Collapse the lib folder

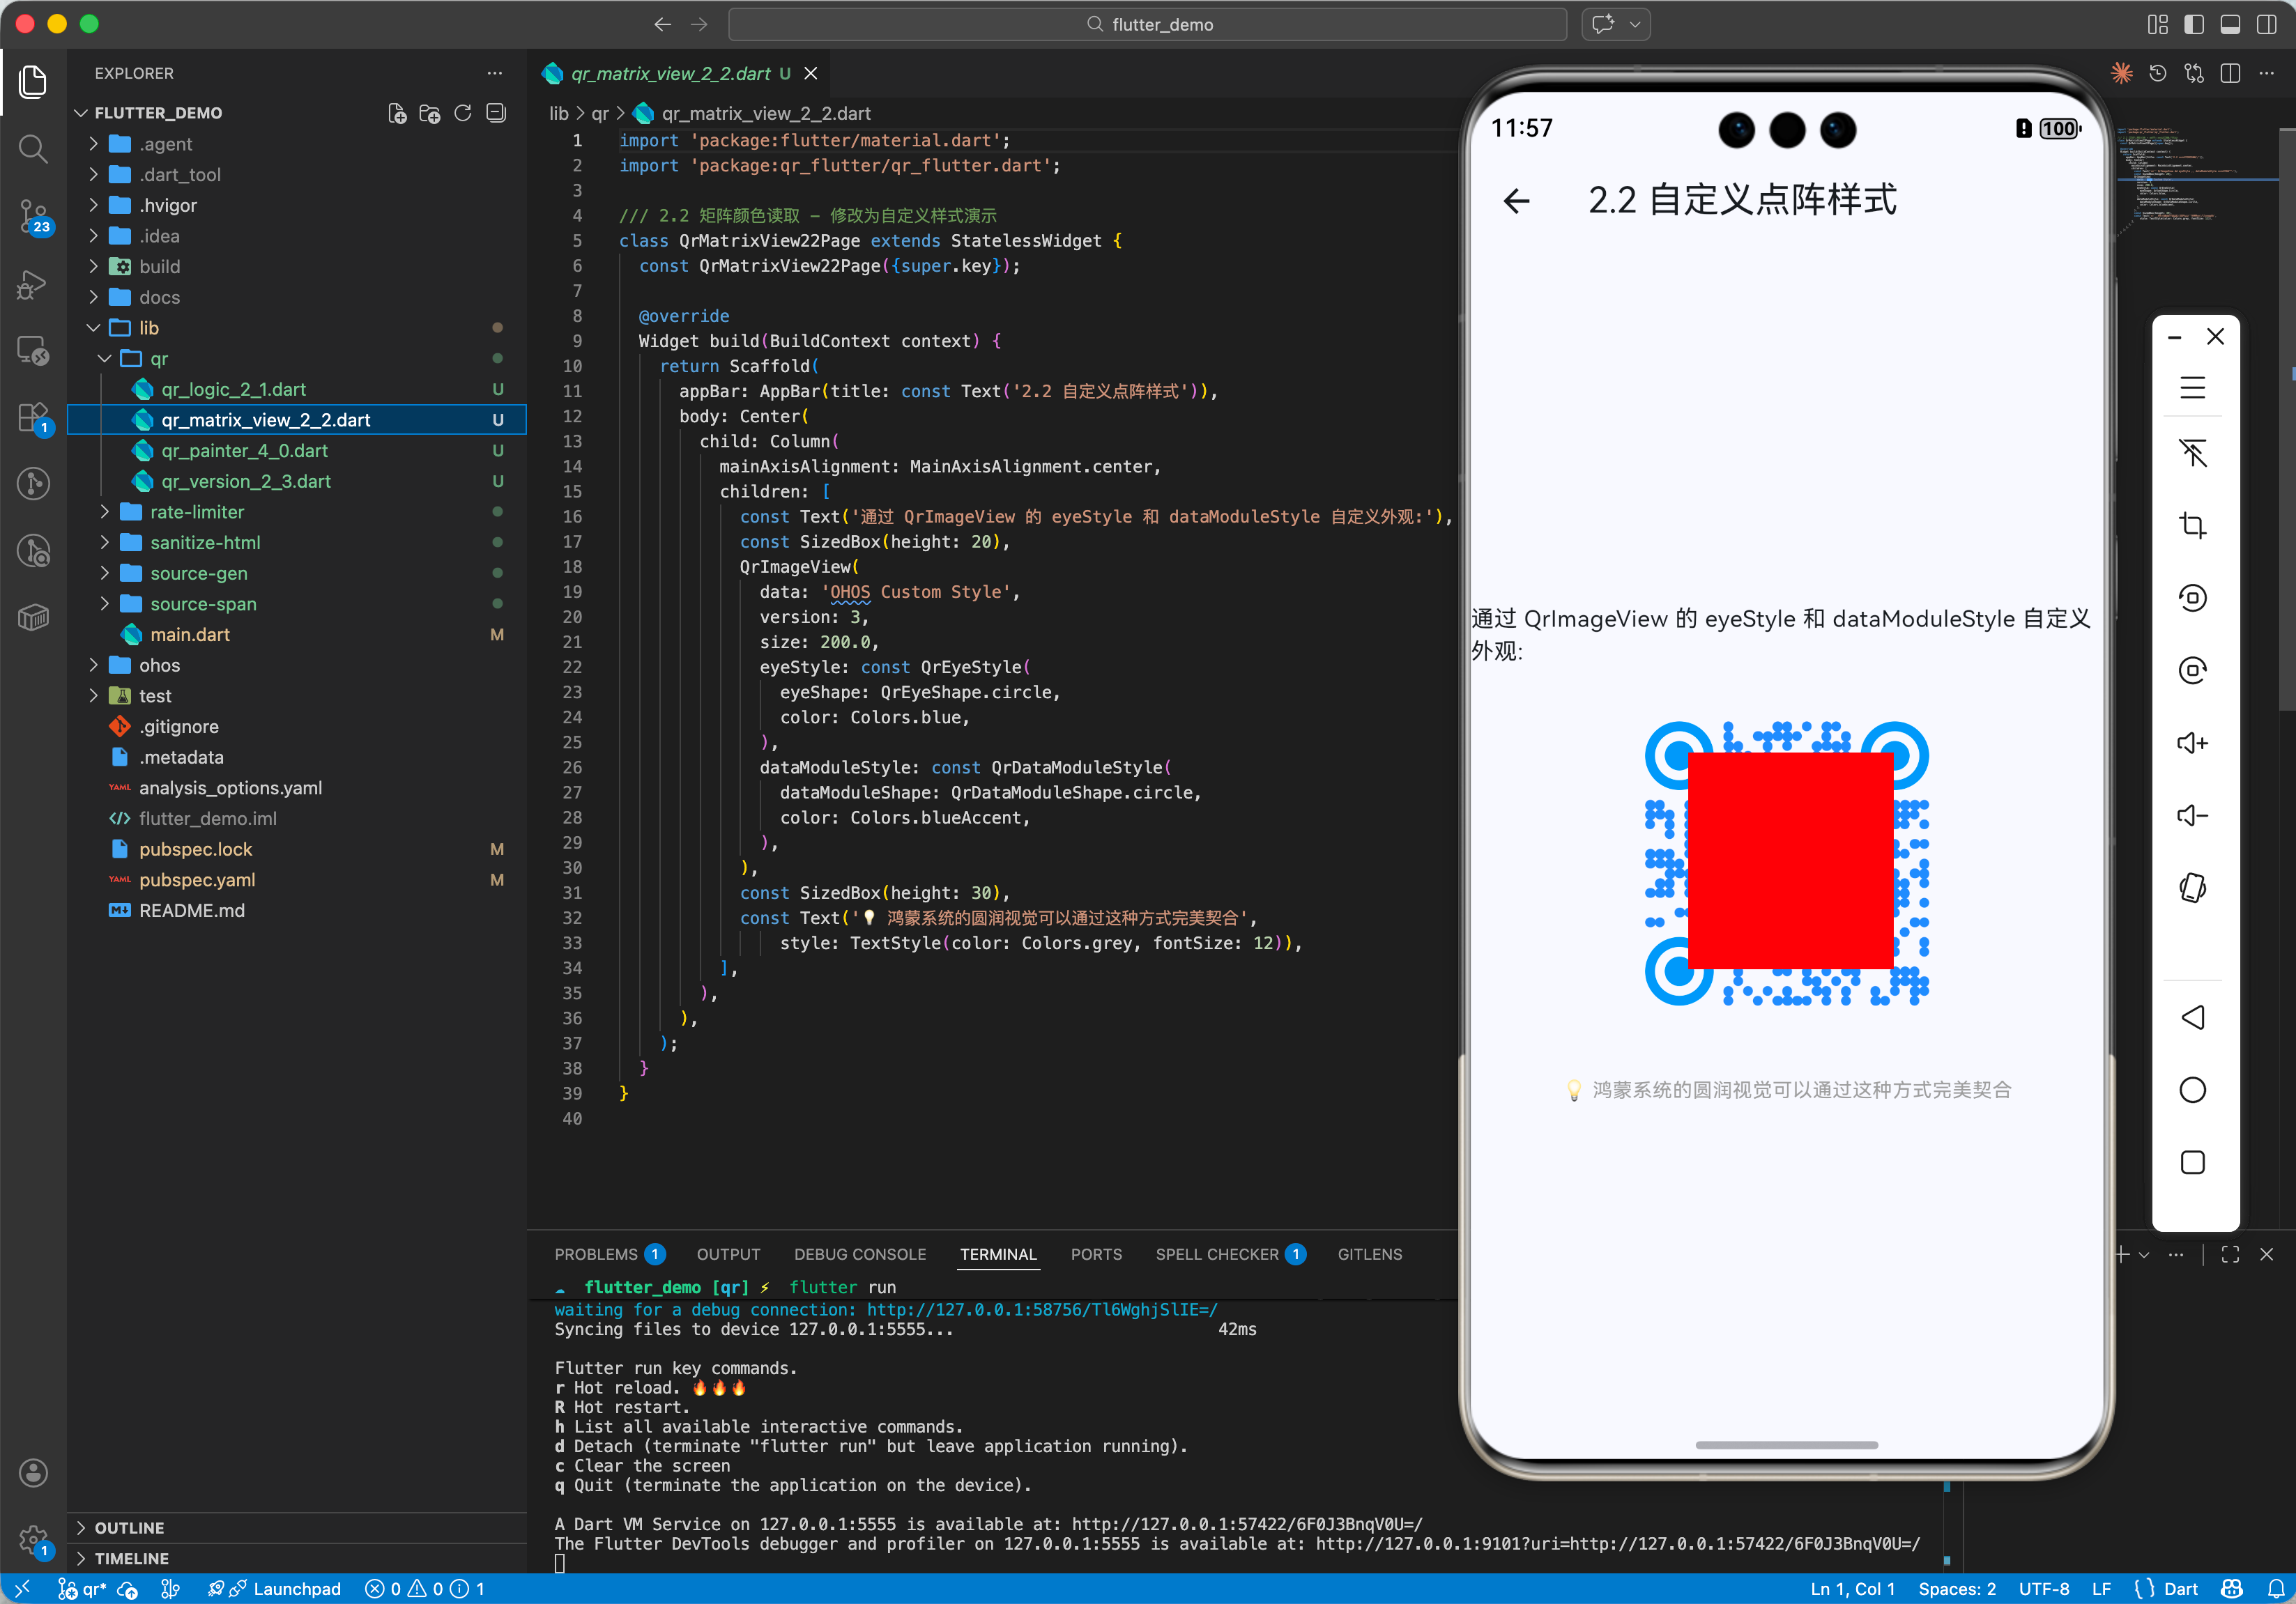(x=148, y=327)
